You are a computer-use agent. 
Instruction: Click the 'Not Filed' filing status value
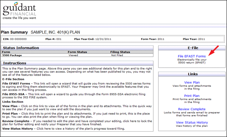tap(117, 55)
